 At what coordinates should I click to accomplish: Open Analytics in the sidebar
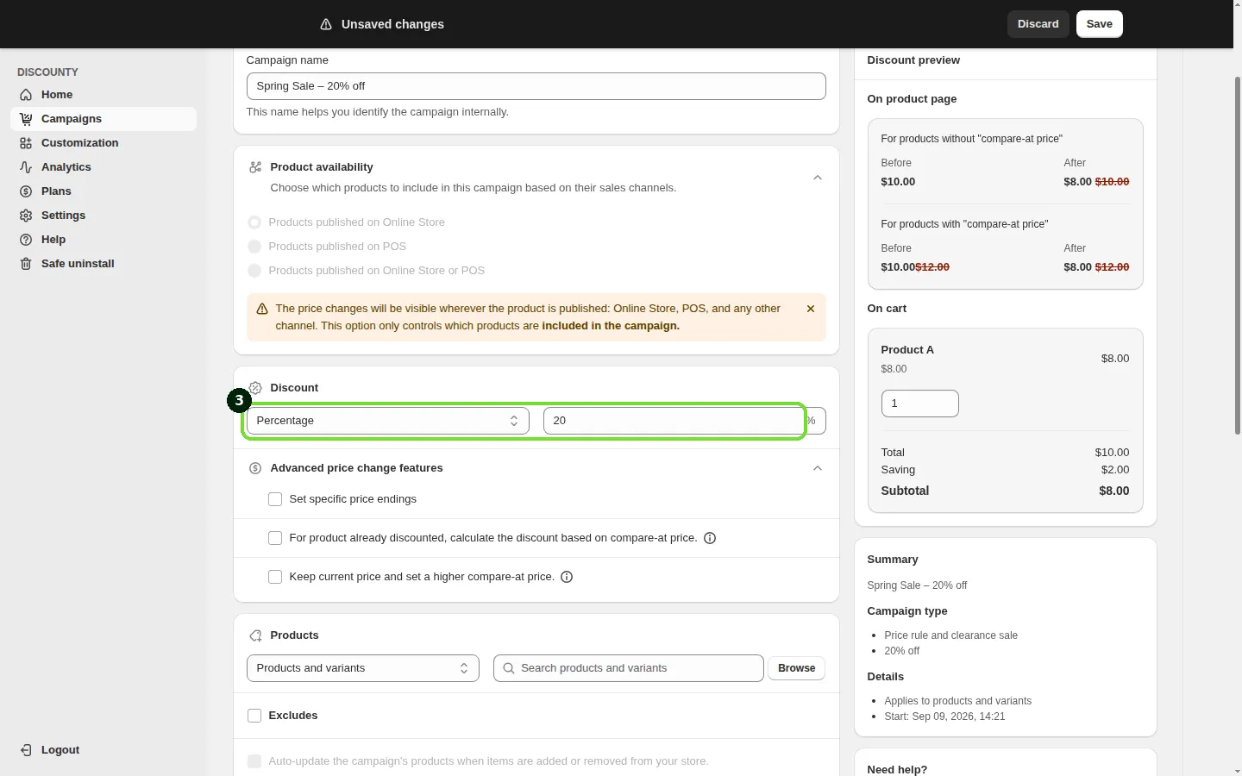pyautogui.click(x=103, y=167)
